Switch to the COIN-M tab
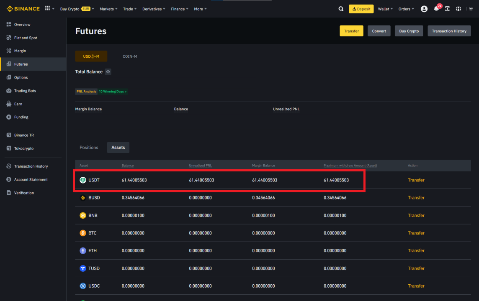 [130, 56]
